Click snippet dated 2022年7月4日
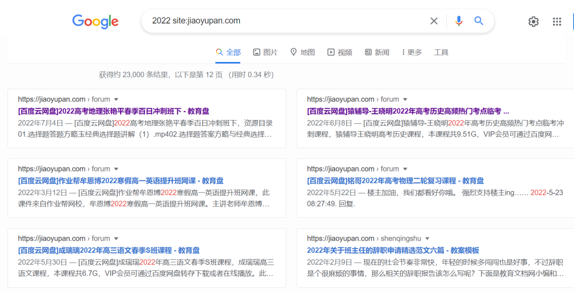Screen dimensions: 574x291 pyautogui.click(x=145, y=129)
